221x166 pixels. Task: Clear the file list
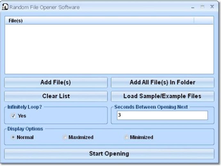point(56,96)
